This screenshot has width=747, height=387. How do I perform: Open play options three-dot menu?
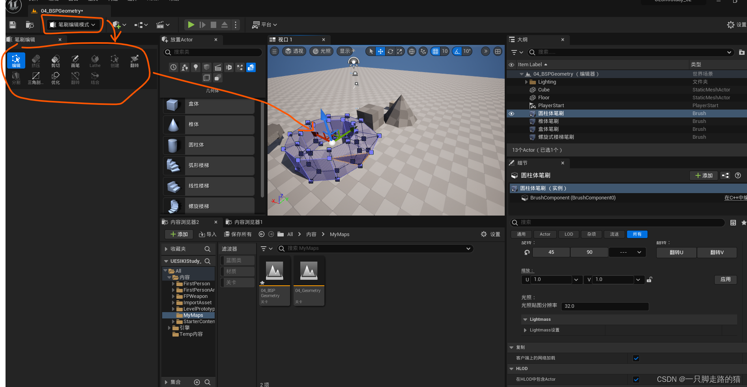click(236, 25)
